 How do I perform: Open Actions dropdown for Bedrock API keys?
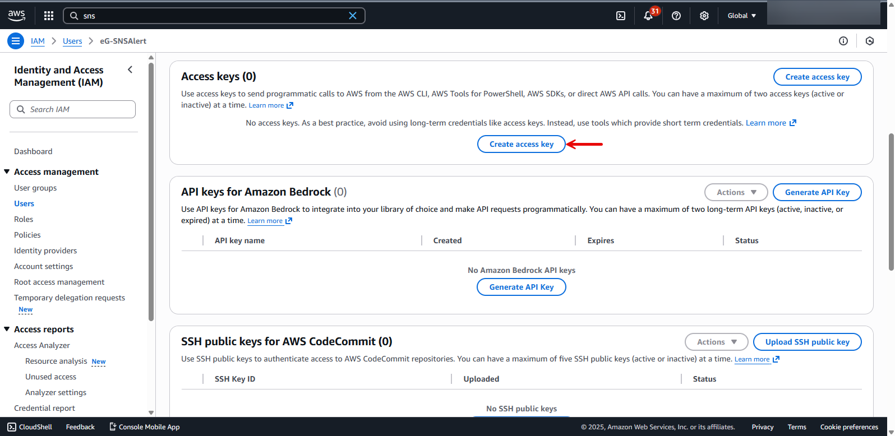point(736,192)
